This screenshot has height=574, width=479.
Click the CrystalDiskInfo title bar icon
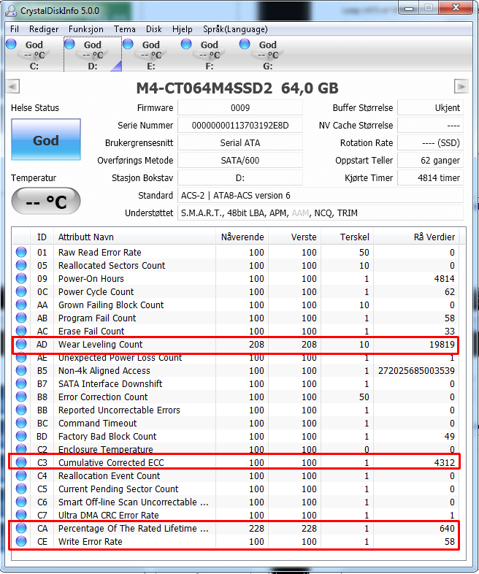tap(12, 11)
